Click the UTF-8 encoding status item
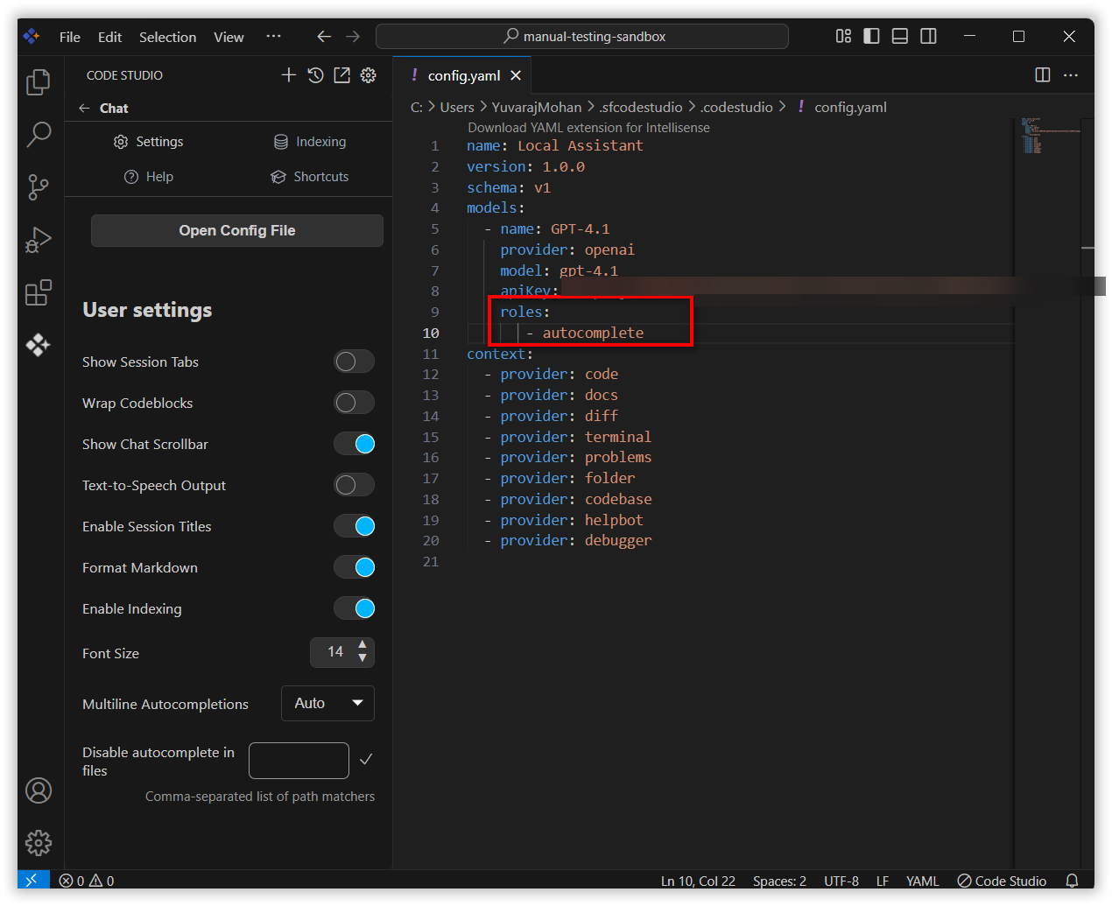The width and height of the screenshot is (1112, 906). (841, 881)
